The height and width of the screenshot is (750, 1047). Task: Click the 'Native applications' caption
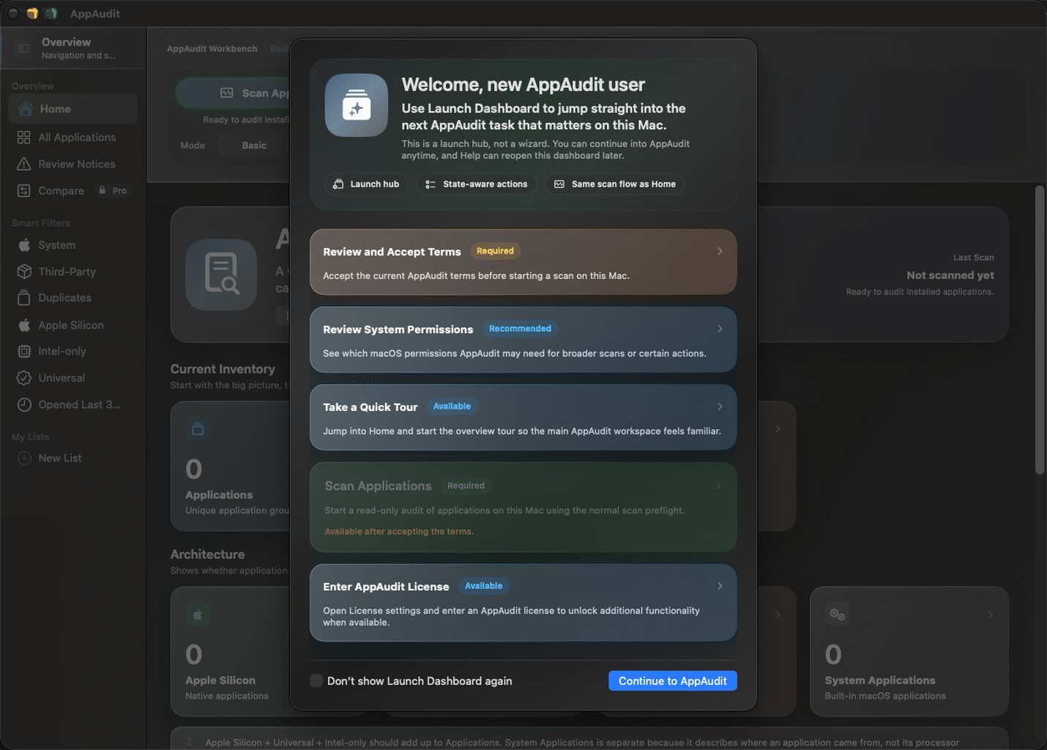227,697
